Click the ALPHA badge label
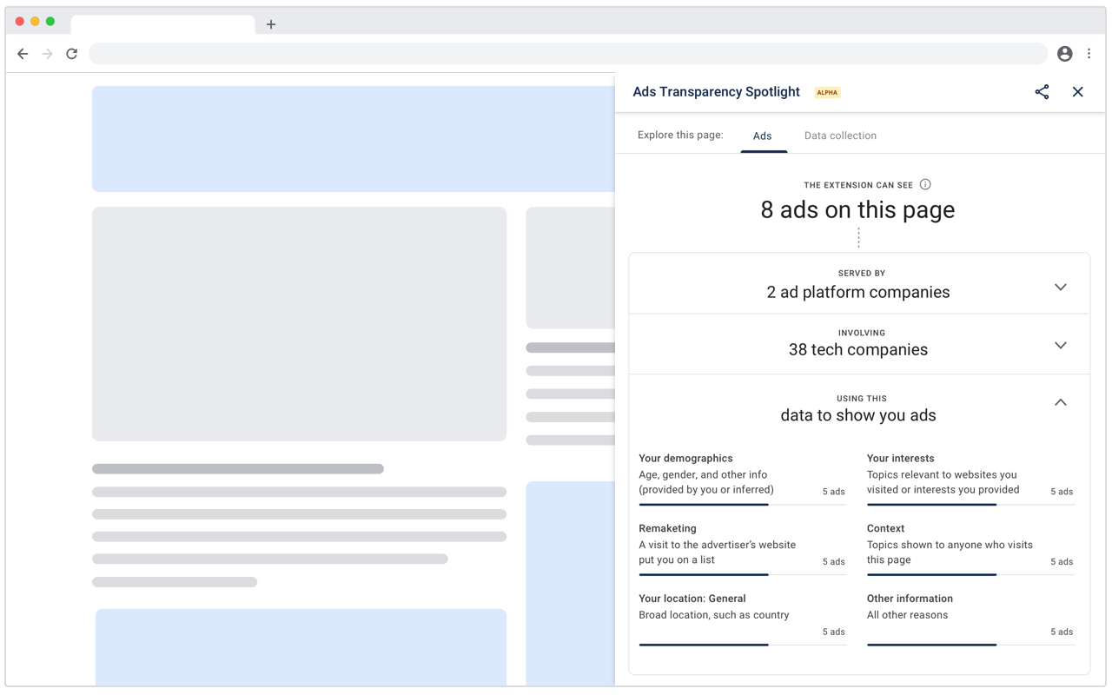The height and width of the screenshot is (695, 1112). [x=827, y=92]
